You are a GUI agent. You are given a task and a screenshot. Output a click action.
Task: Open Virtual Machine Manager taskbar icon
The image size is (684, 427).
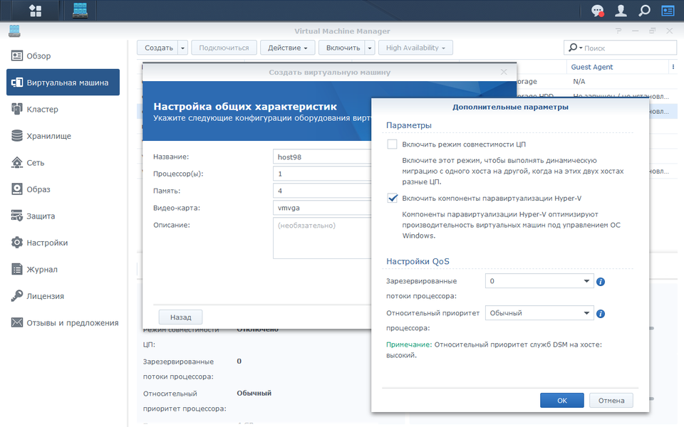[81, 11]
